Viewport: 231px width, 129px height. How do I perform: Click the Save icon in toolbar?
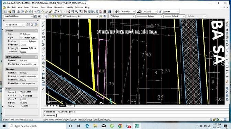click(x=13, y=12)
